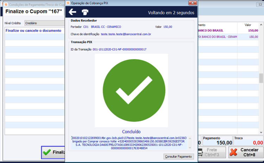This screenshot has height=163, width=264.
Task: Select the BANCO DO BRASIL payment row
Action: (228, 31)
